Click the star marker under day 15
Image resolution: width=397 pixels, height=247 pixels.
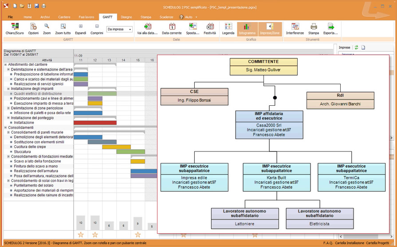pos(138,235)
